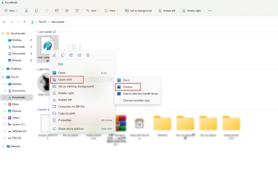Screen dimensions: 278x185
Task: Select System (C:) drive
Action: [x=19, y=124]
